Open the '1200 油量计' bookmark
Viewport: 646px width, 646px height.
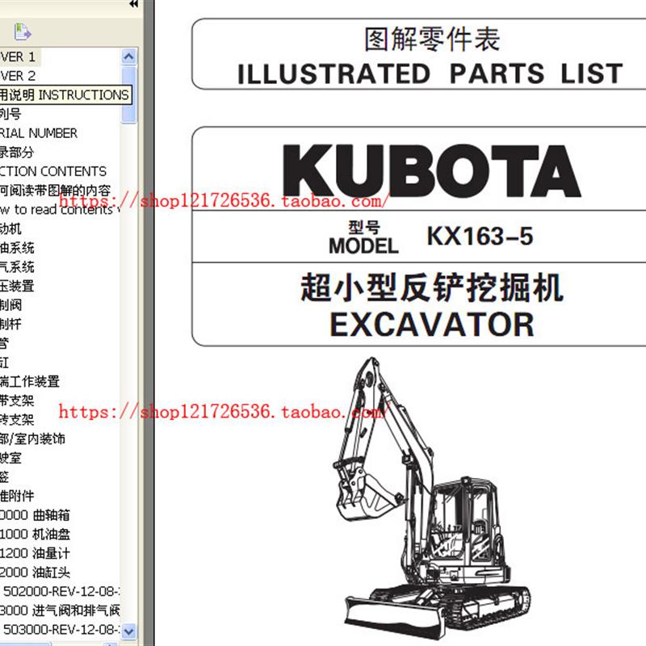pos(35,553)
